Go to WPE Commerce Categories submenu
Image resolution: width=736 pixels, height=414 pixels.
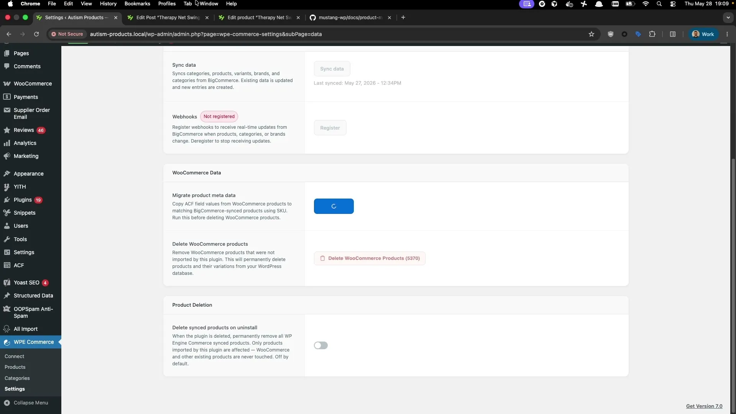(x=17, y=378)
